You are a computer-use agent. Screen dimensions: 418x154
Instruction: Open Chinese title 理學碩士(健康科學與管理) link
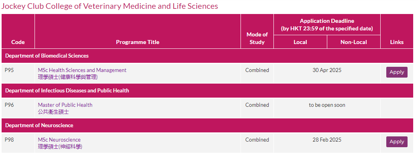tap(68, 77)
